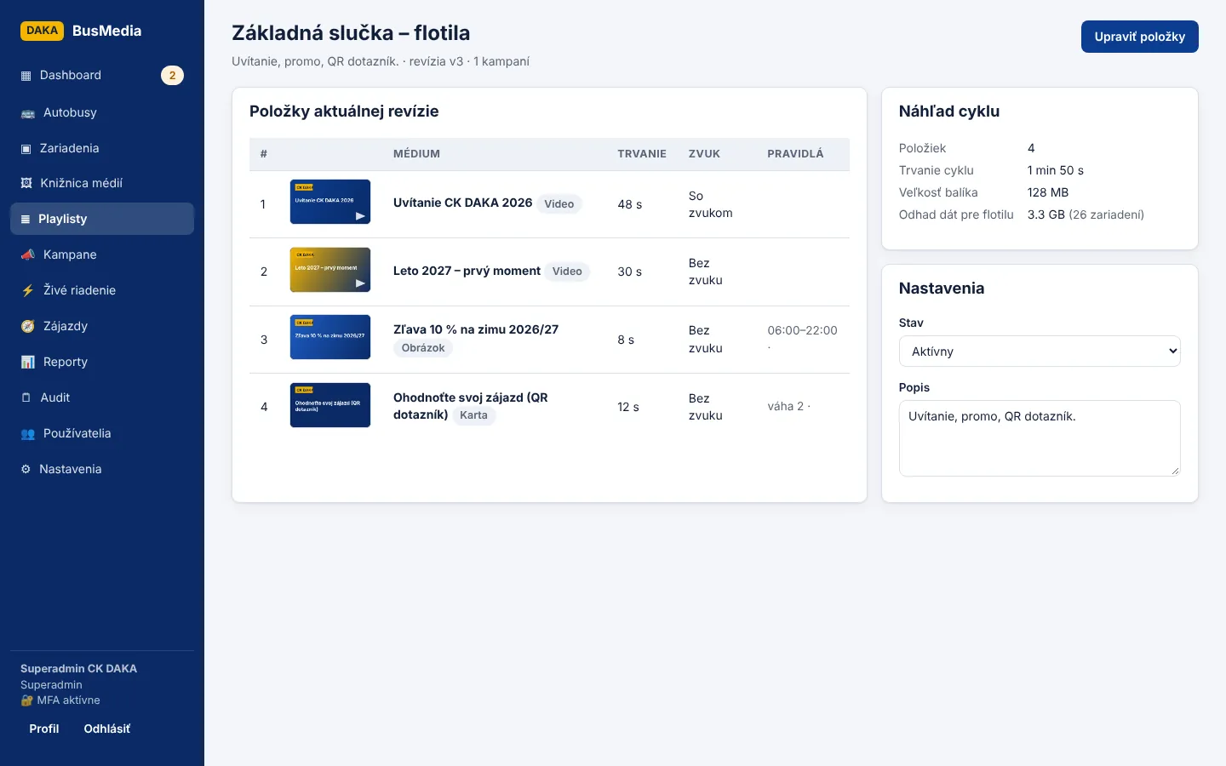Click the Knižnica médií picture icon
The width and height of the screenshot is (1226, 766).
[x=26, y=184]
